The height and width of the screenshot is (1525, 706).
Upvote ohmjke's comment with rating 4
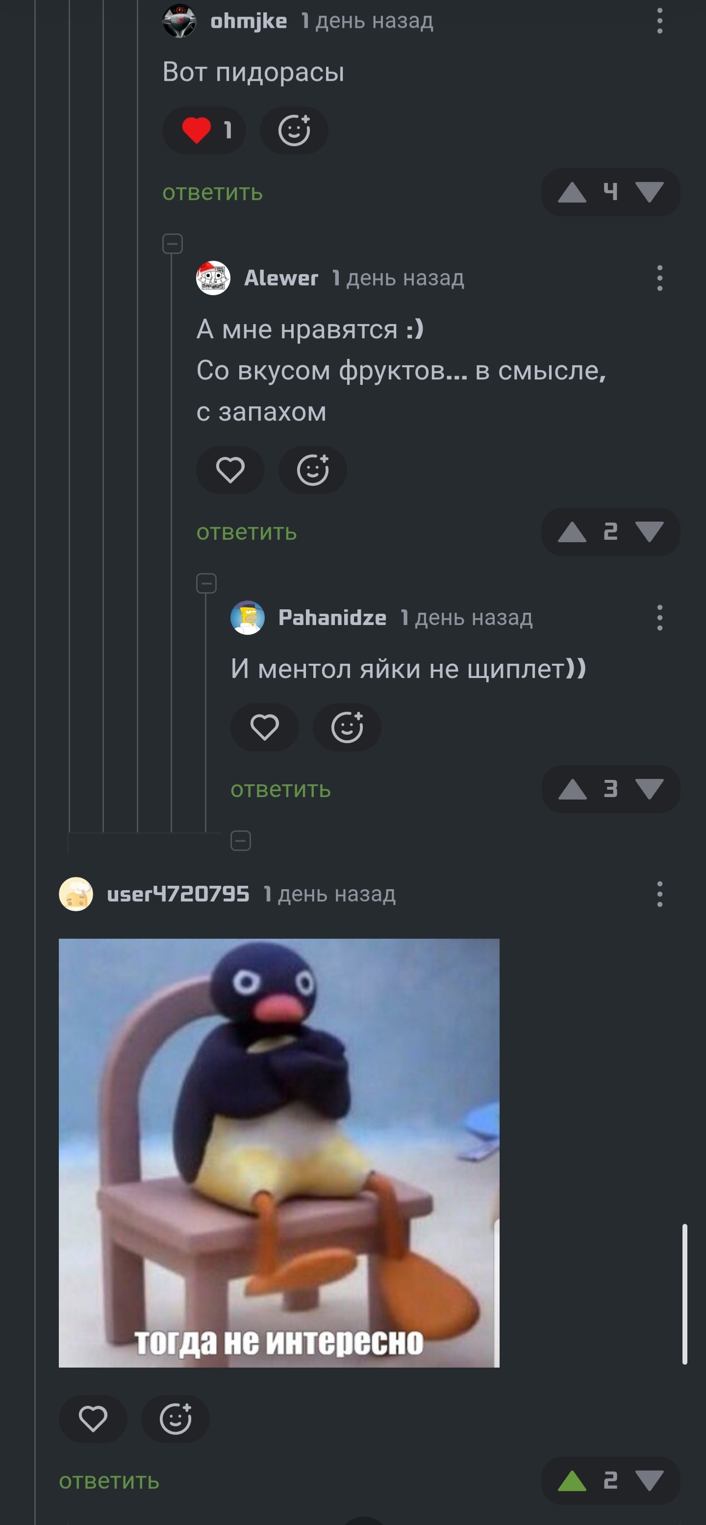572,192
